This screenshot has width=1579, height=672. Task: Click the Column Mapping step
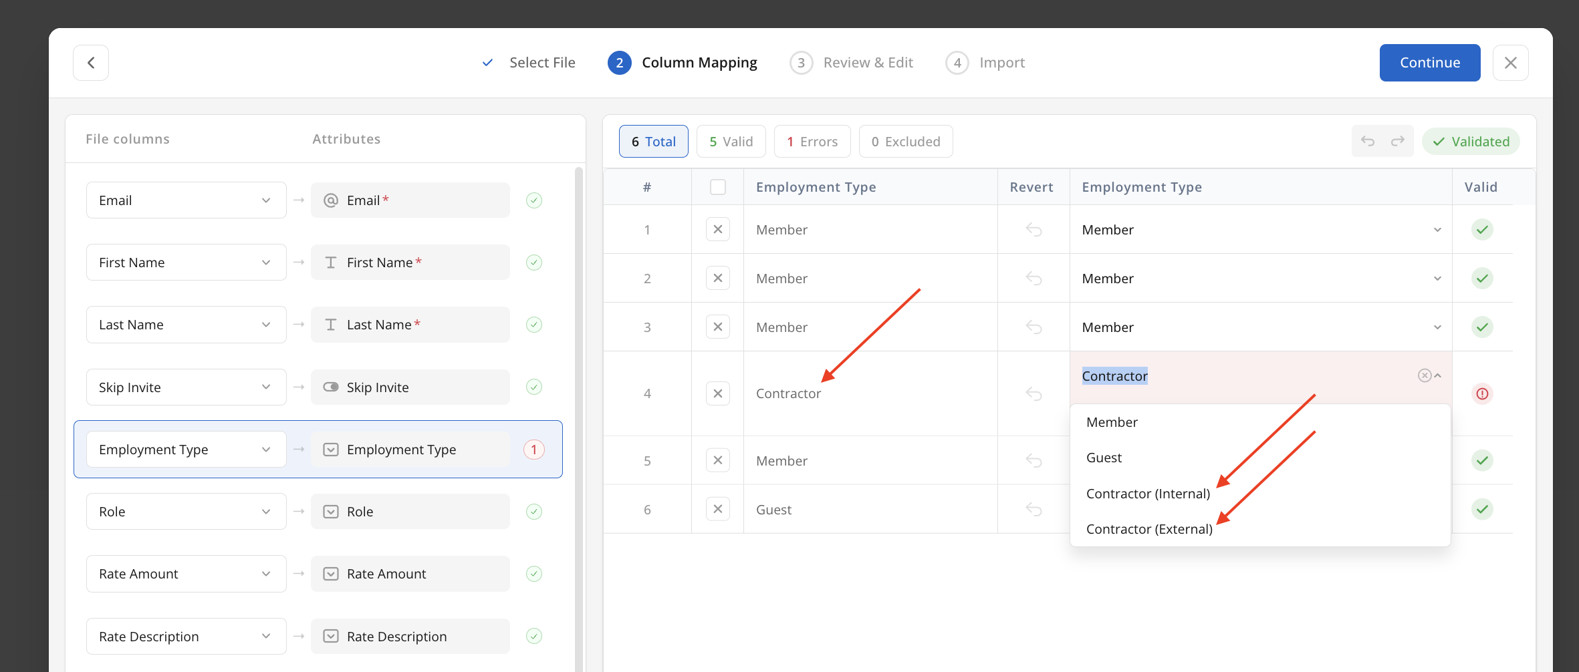[683, 63]
